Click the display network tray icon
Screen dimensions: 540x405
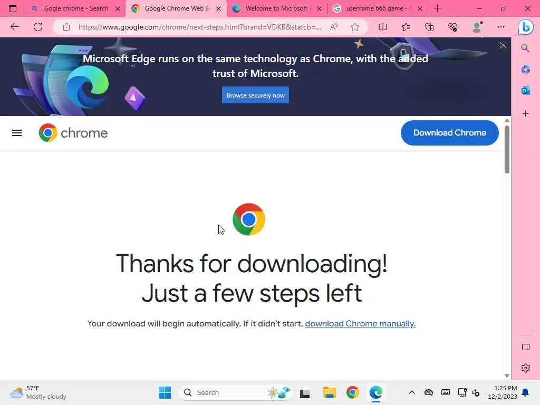(x=462, y=392)
